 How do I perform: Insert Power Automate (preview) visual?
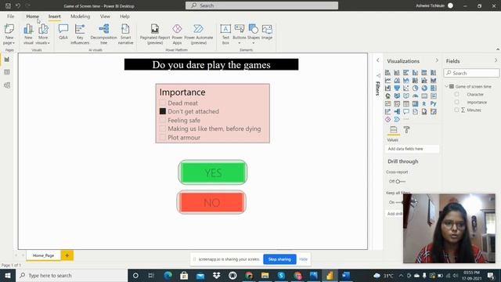(x=198, y=34)
